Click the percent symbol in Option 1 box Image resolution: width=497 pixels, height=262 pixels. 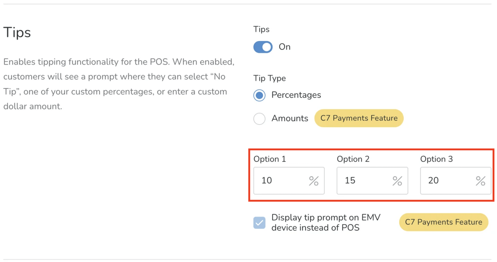coord(314,181)
